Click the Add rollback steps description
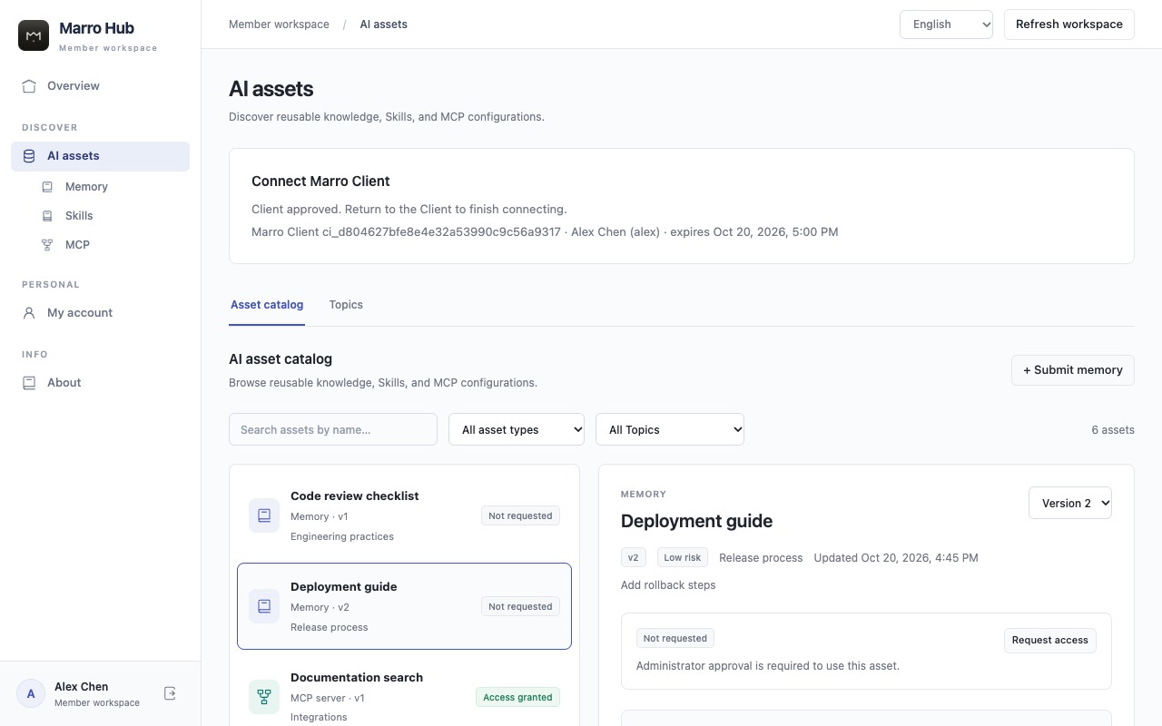Screen dimensions: 1162x726 pos(668,585)
